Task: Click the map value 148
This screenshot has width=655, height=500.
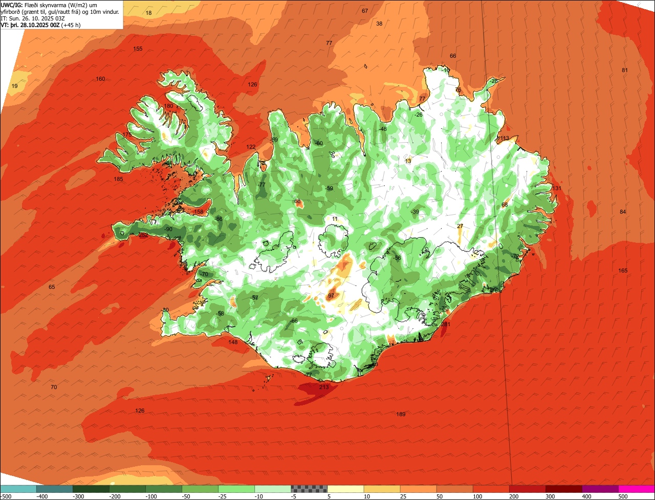Action: (233, 343)
